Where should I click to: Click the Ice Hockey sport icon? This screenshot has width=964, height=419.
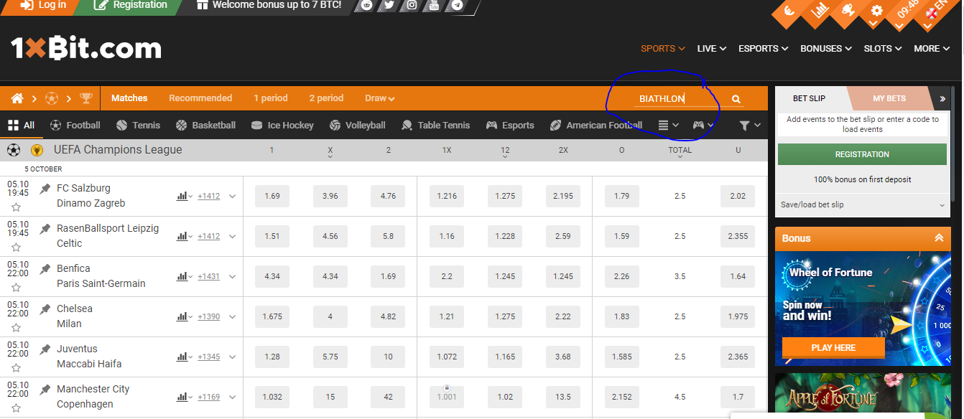click(256, 125)
